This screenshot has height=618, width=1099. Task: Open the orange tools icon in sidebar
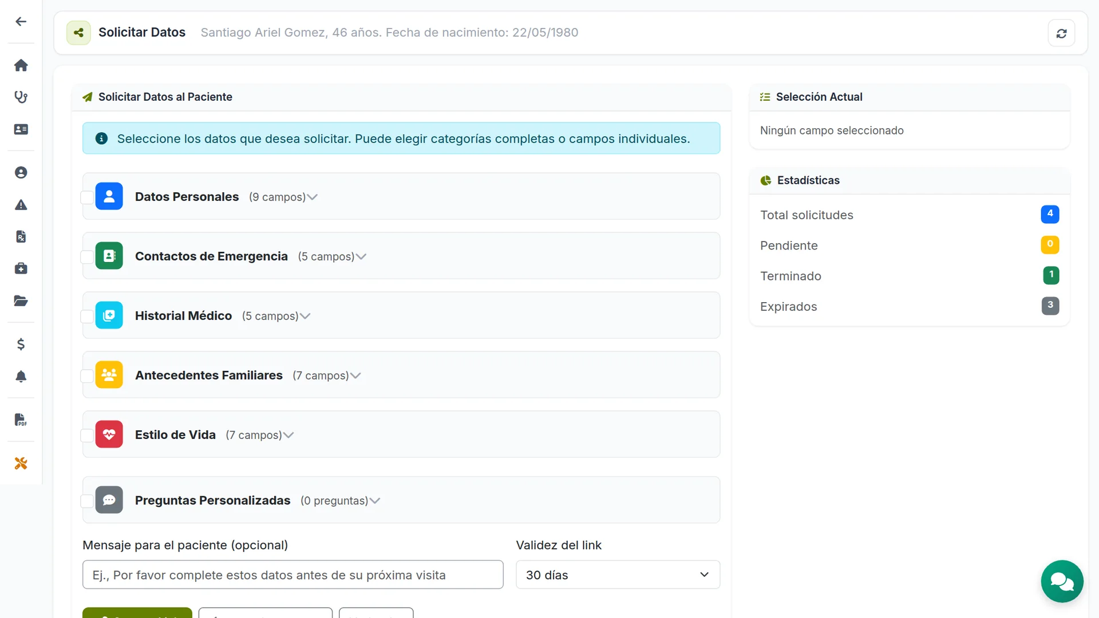click(x=21, y=463)
